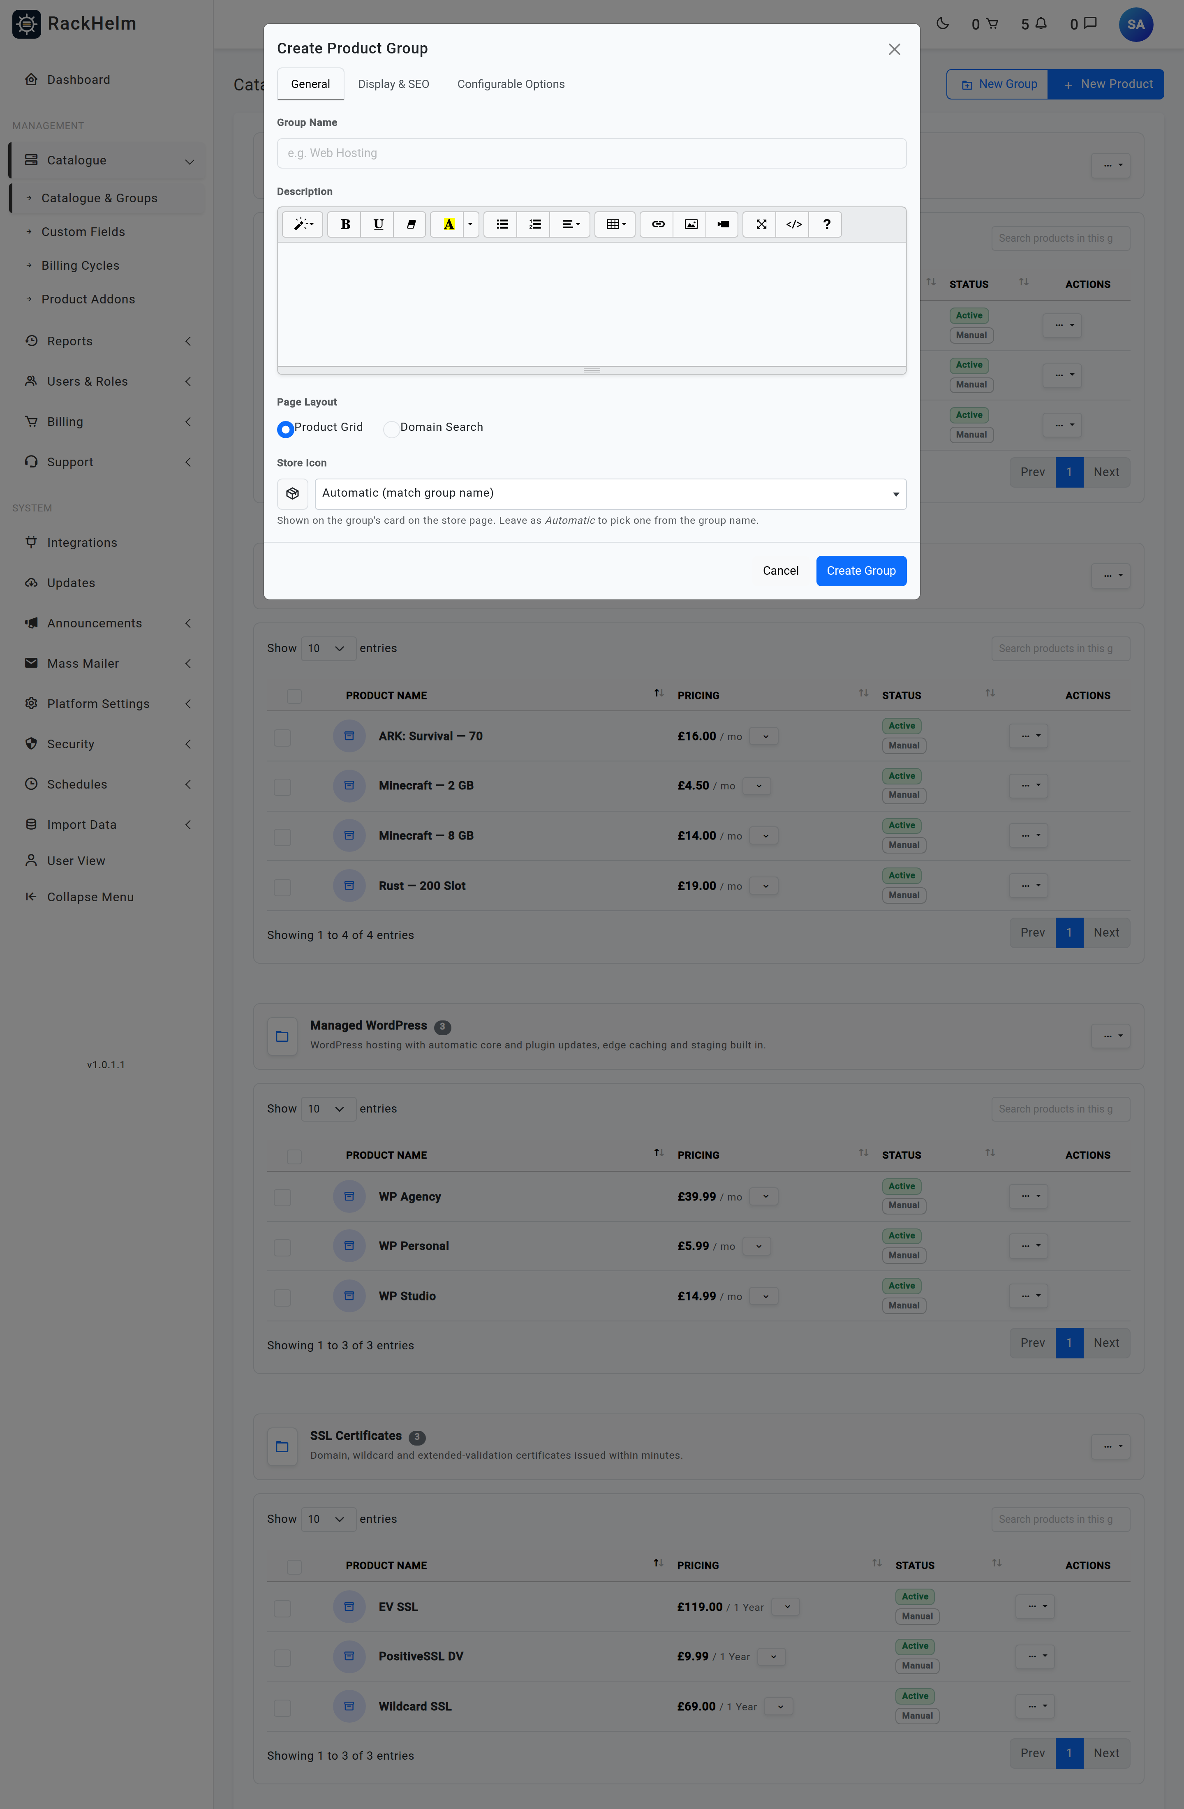Open the Store Icon dropdown
Viewport: 1184px width, 1809px height.
(x=610, y=494)
